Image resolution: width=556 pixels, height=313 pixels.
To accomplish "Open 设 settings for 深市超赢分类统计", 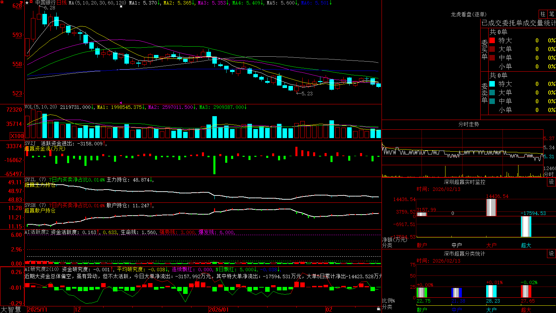I will 551,254.
